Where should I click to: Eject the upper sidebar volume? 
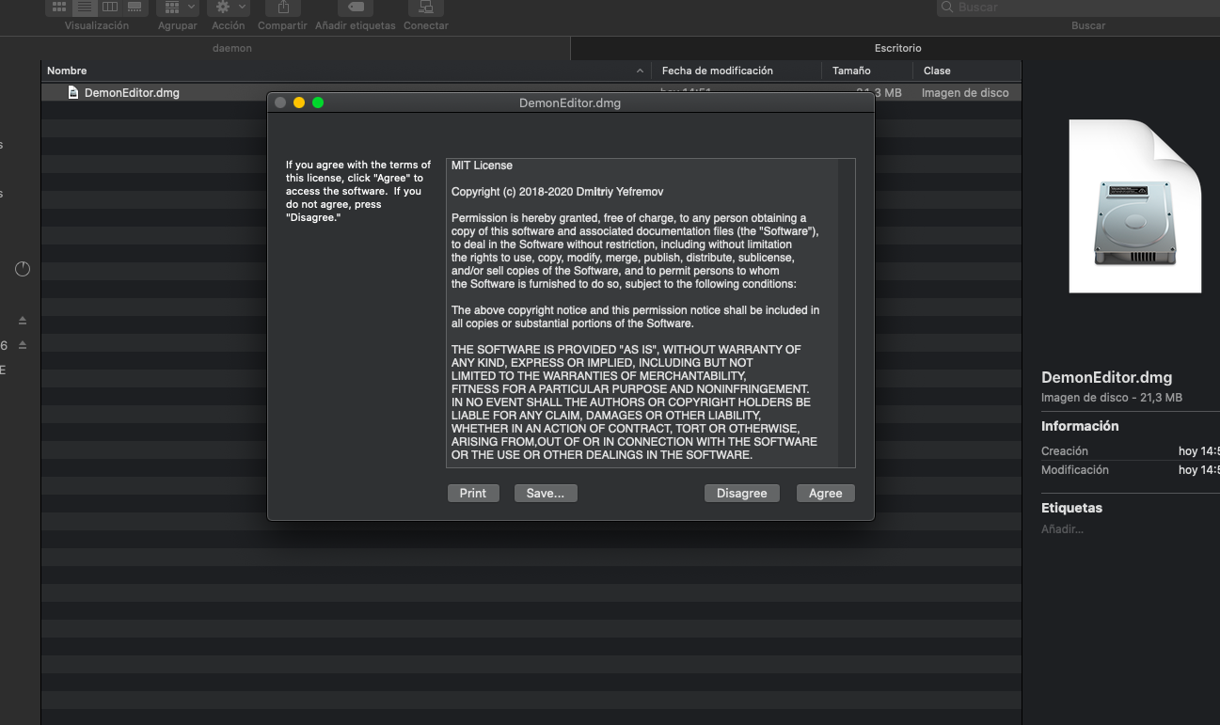pyautogui.click(x=23, y=321)
